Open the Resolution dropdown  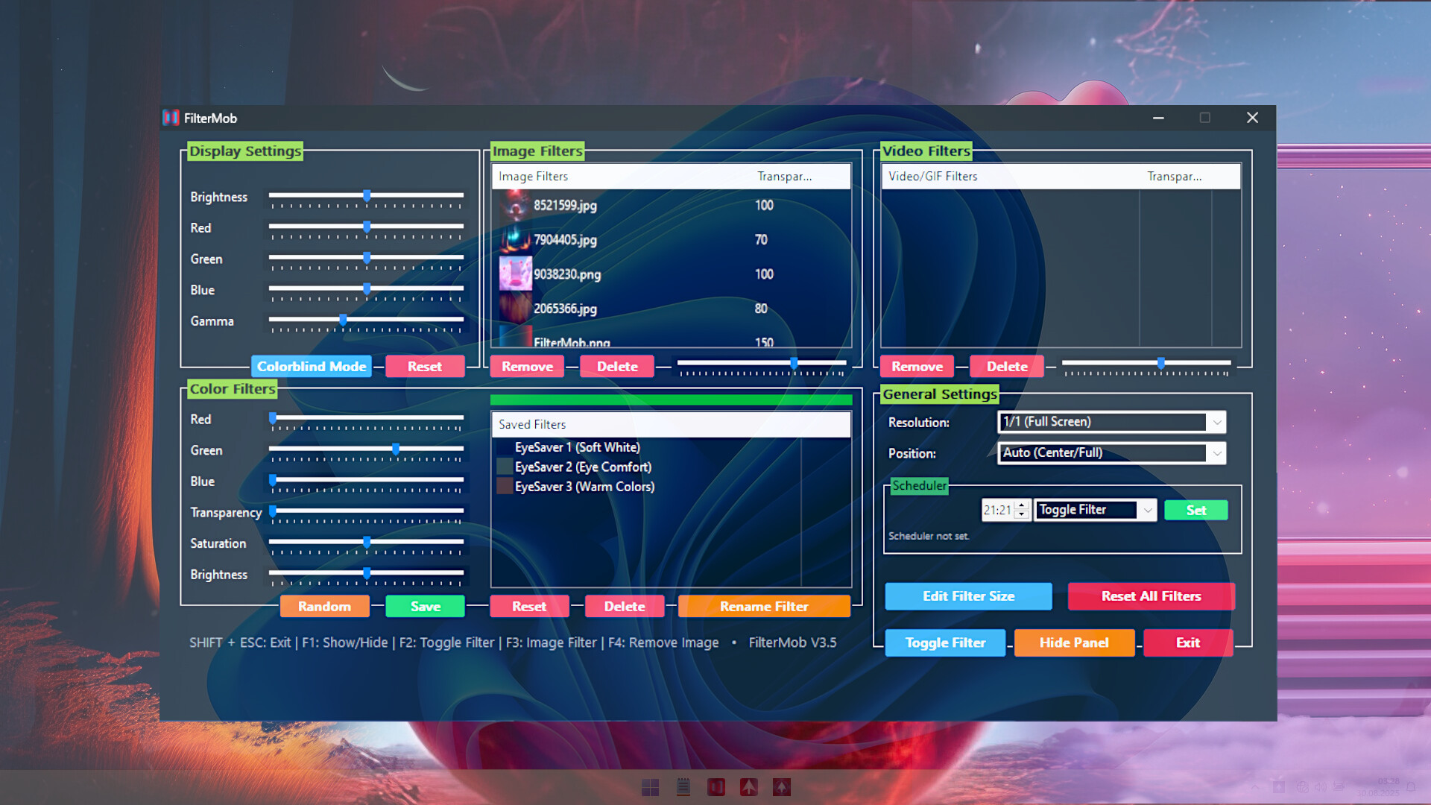[x=1111, y=422]
